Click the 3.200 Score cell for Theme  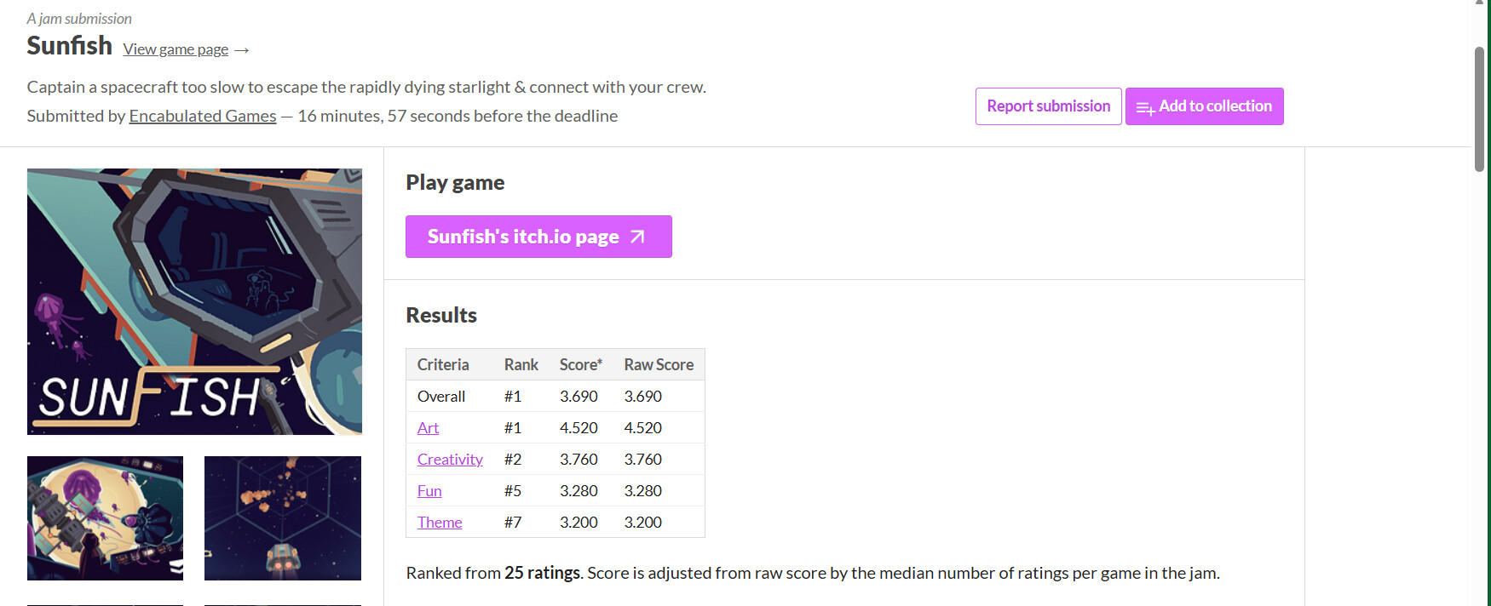pos(579,523)
